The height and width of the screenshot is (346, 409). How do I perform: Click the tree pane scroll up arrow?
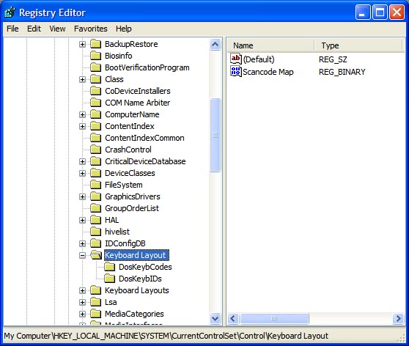point(215,45)
